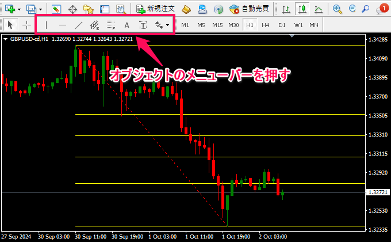Select the arrow cursor tool
391x242 pixels.
click(x=10, y=25)
